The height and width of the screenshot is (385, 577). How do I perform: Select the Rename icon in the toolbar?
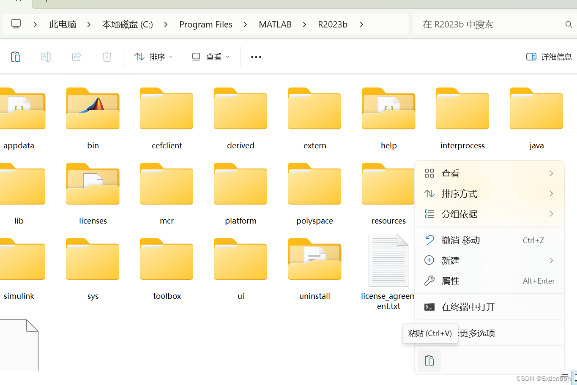pos(46,57)
